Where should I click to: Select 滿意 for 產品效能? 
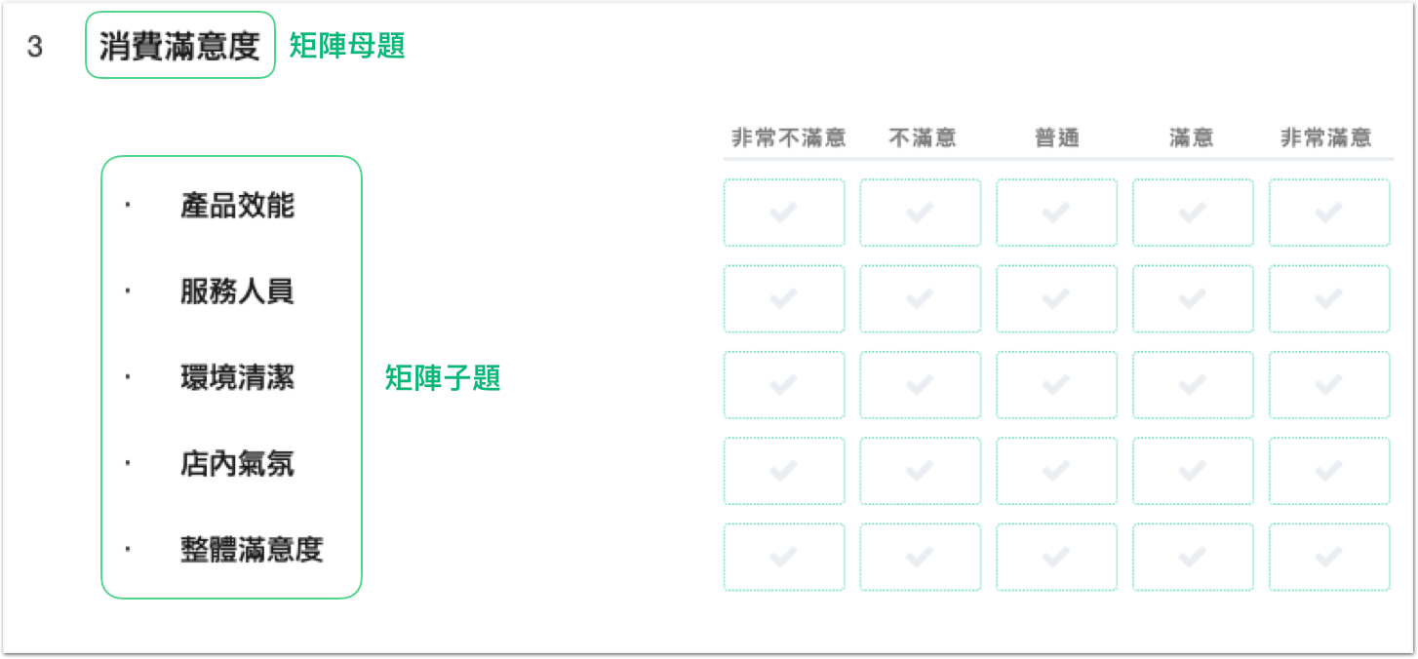tap(1193, 213)
